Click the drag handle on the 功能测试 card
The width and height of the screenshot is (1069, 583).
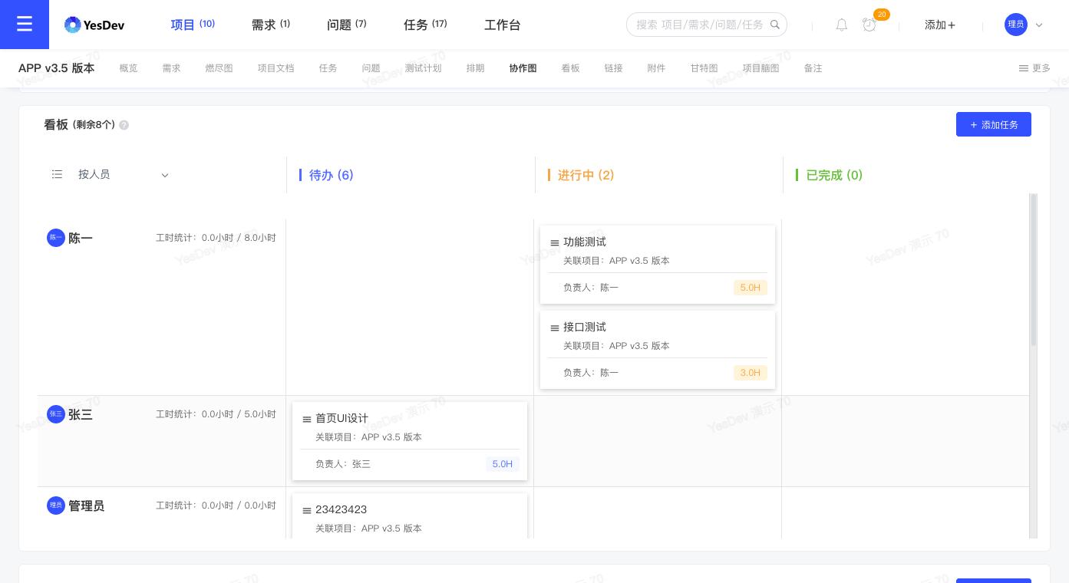pyautogui.click(x=555, y=242)
